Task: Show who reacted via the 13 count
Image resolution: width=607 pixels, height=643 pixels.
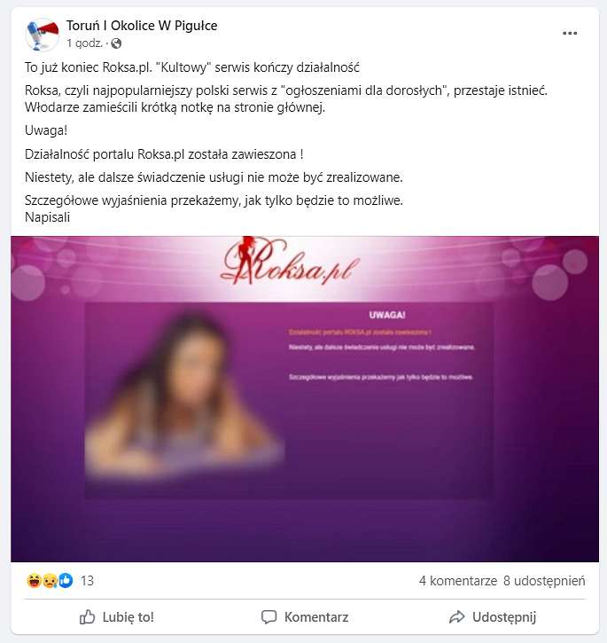Action: pyautogui.click(x=87, y=581)
